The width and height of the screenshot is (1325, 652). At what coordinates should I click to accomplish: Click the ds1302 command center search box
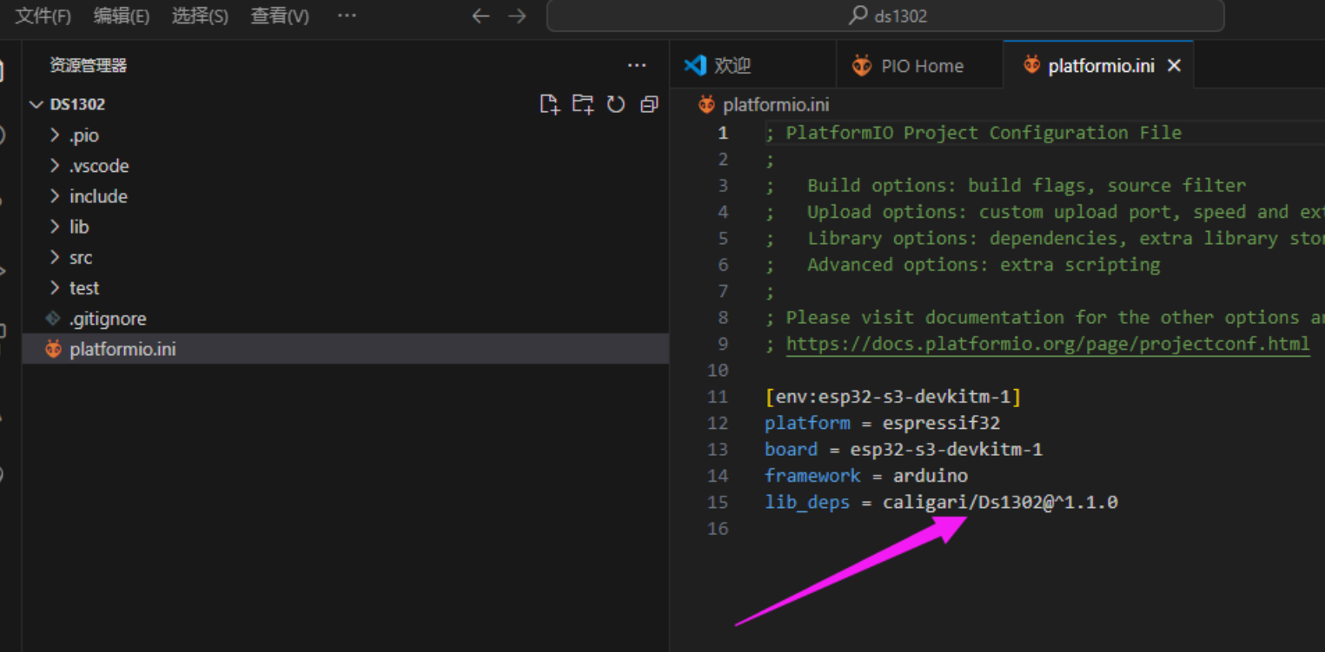pos(885,16)
